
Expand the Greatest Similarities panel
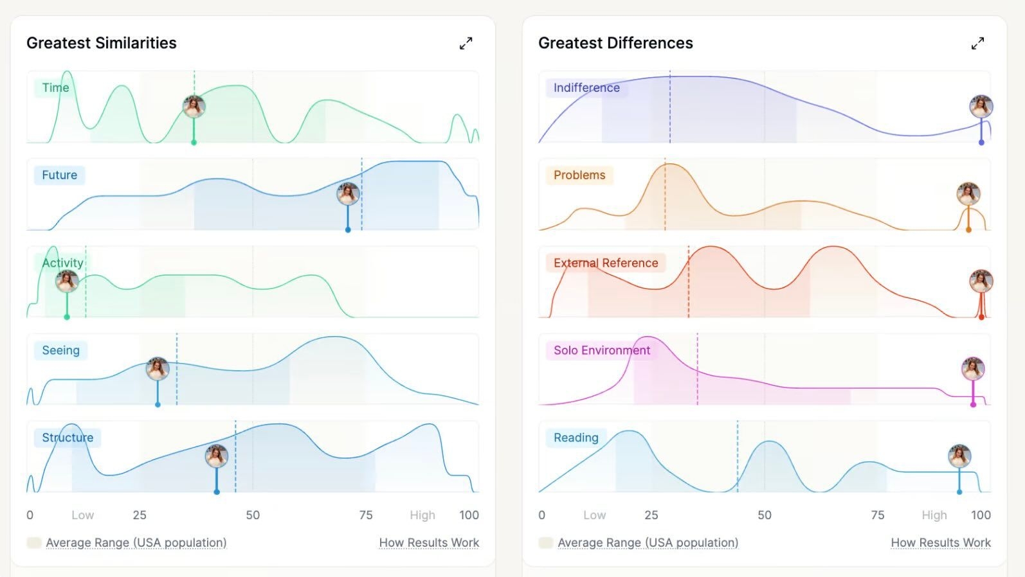(x=466, y=43)
